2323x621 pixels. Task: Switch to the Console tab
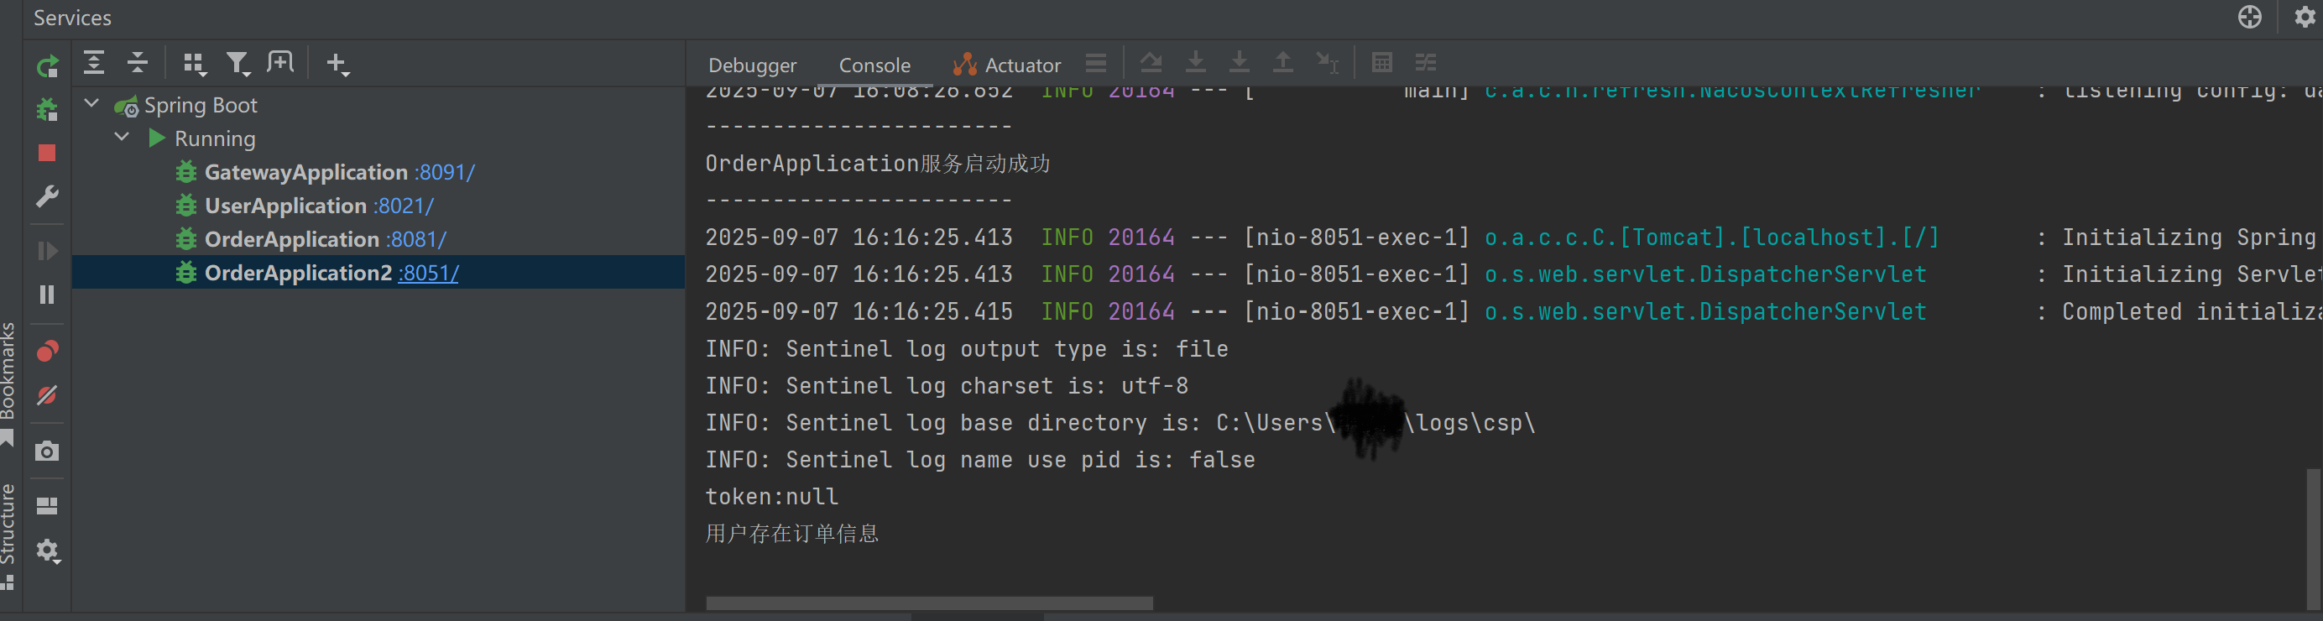tap(874, 65)
